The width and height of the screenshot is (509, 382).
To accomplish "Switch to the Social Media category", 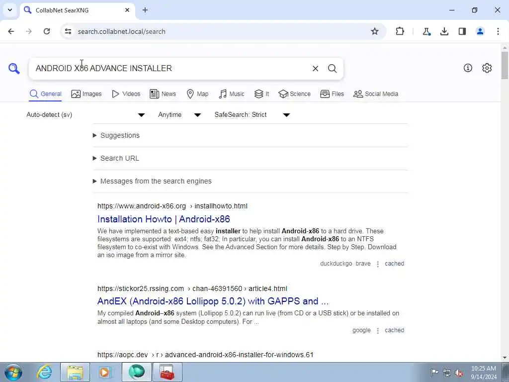I will (x=376, y=94).
